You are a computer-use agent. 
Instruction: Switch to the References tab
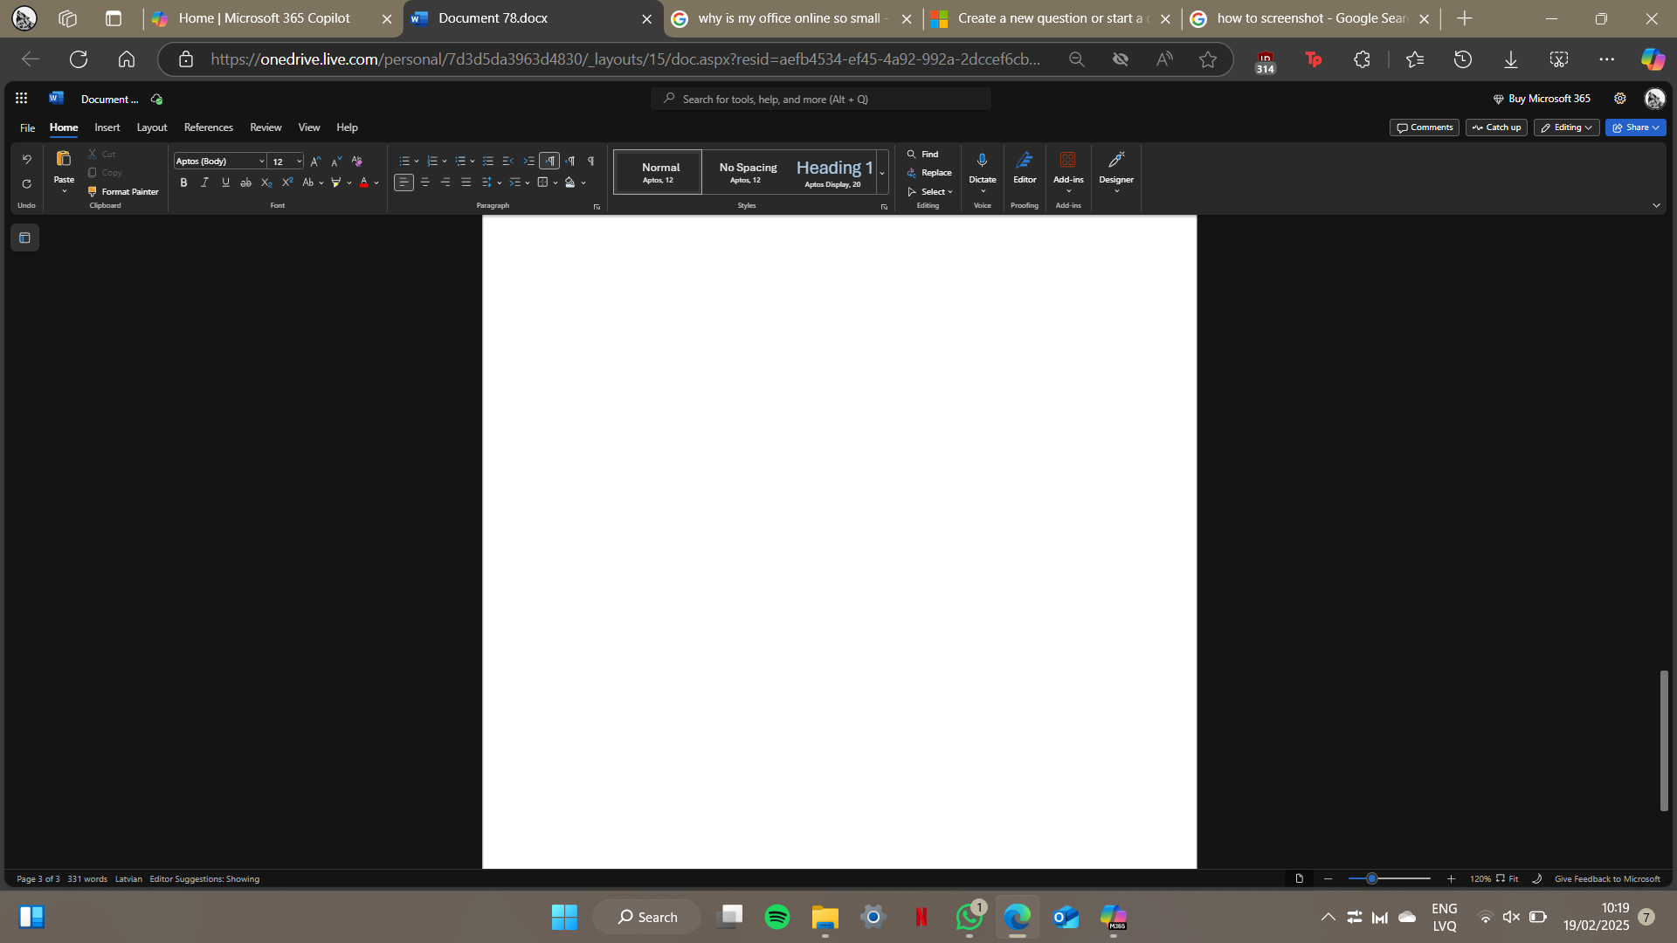[209, 127]
